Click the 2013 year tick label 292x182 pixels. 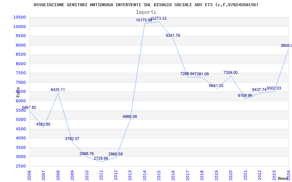coord(130,175)
